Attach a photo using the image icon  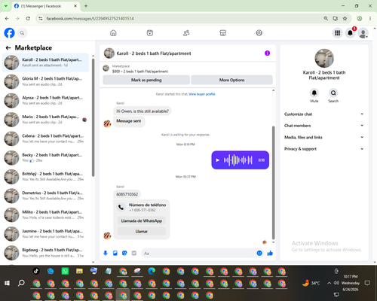point(115,253)
